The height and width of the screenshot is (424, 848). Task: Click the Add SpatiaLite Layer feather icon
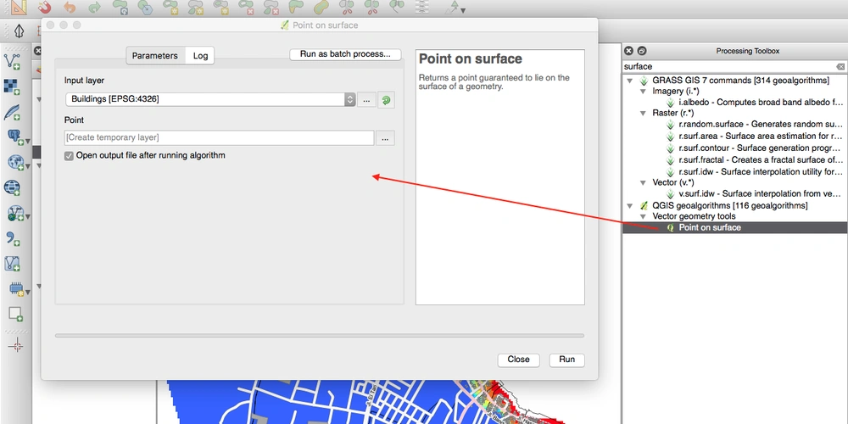(x=12, y=112)
